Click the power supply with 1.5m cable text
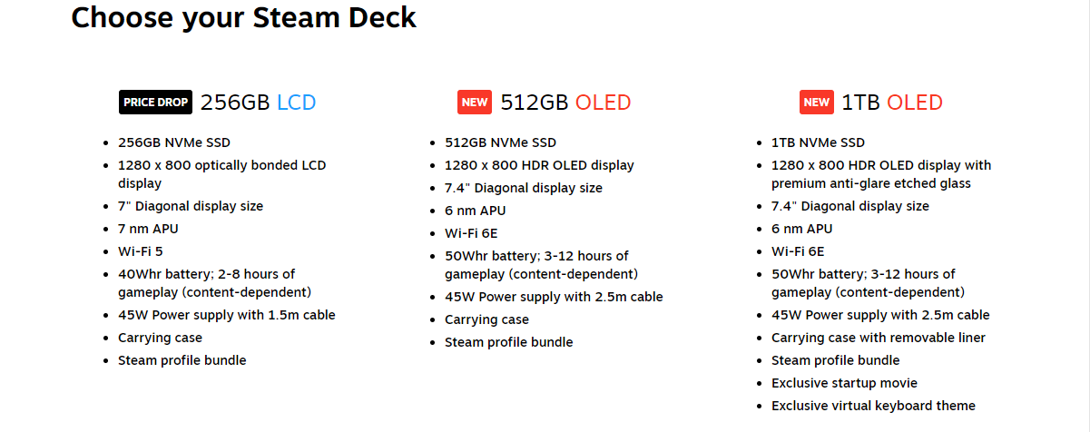 (226, 315)
